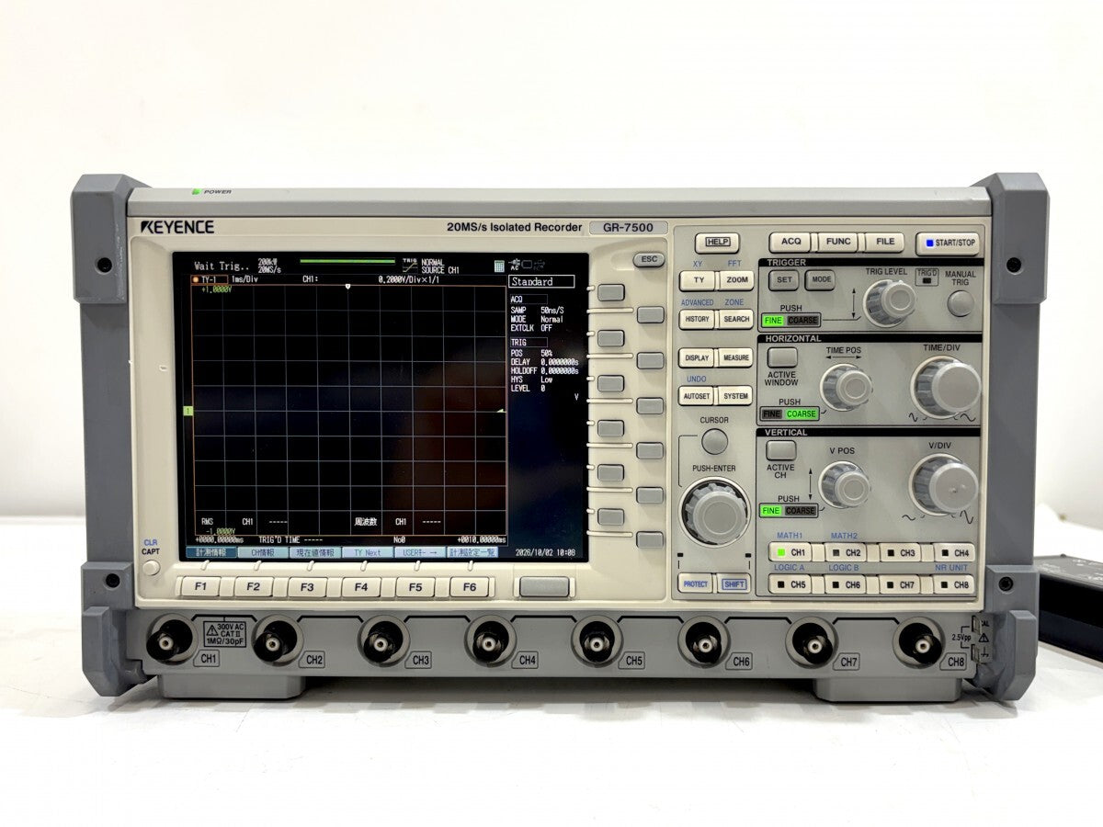Click the AUTOSET button
This screenshot has height=827, width=1103.
coord(697,397)
